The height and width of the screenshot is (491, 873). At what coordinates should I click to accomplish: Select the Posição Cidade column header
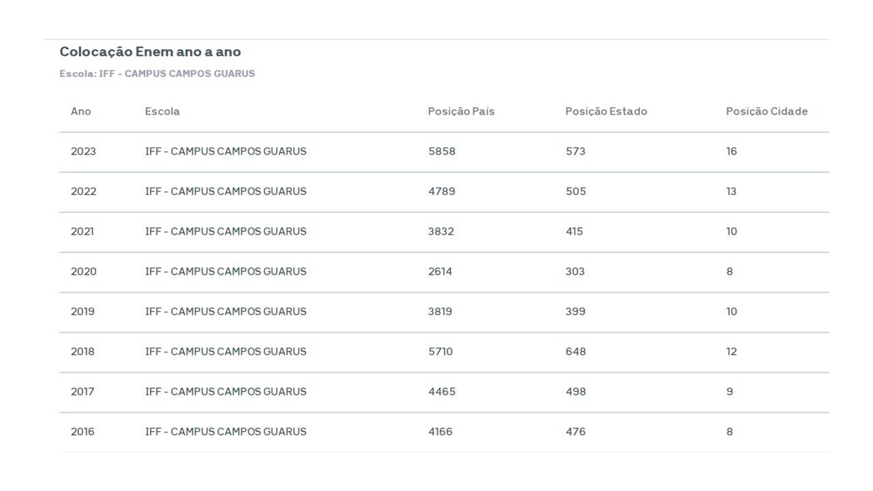(767, 111)
